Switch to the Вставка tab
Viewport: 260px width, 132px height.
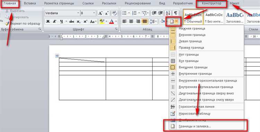[30, 3]
